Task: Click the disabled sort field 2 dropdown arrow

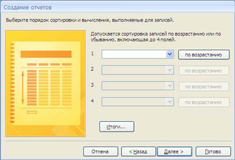Action: pyautogui.click(x=170, y=70)
